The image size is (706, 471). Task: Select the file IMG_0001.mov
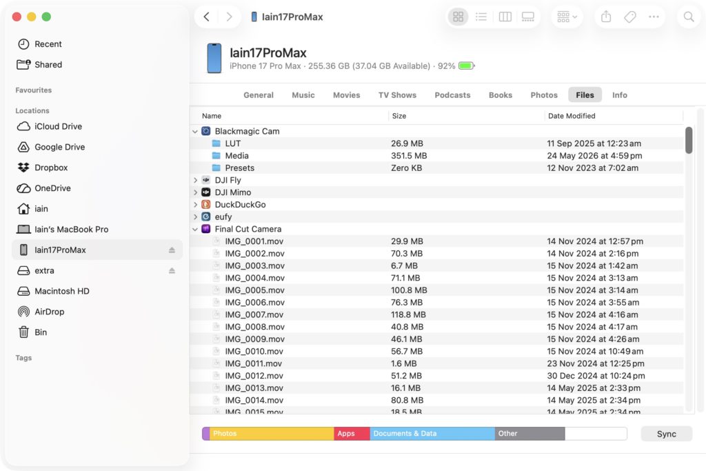point(436,241)
